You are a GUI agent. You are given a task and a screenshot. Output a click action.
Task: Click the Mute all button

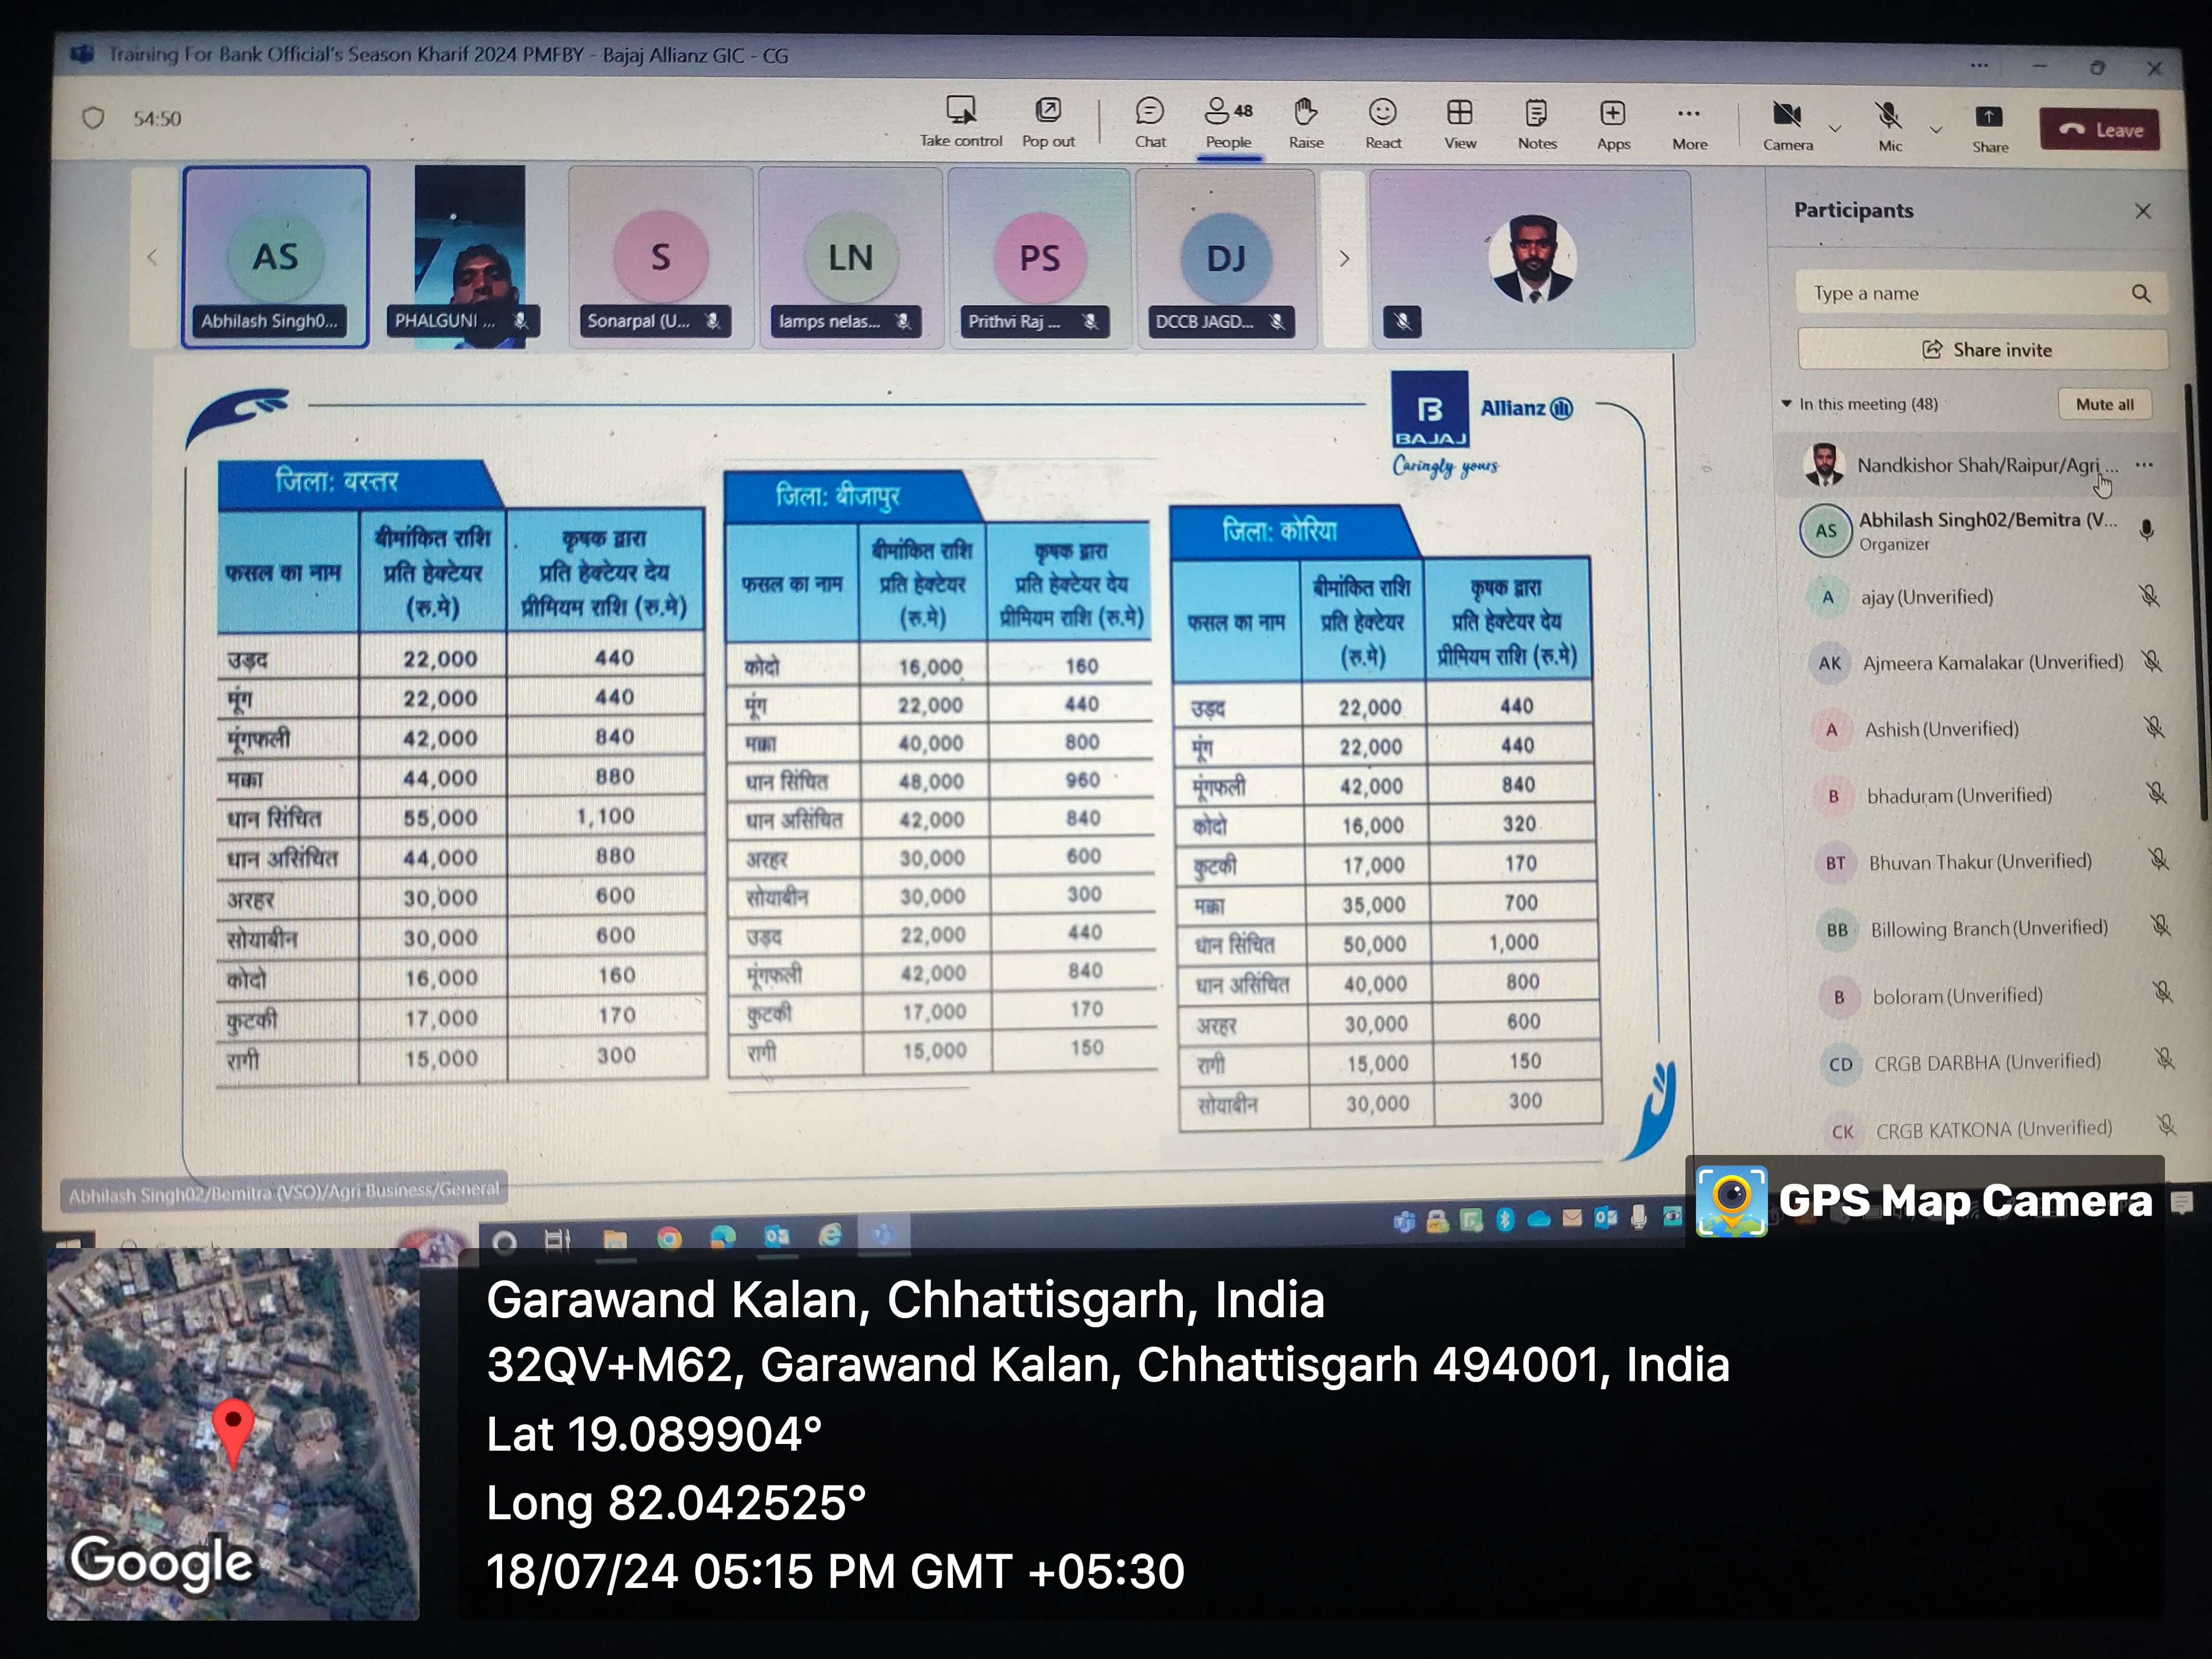(x=2104, y=405)
